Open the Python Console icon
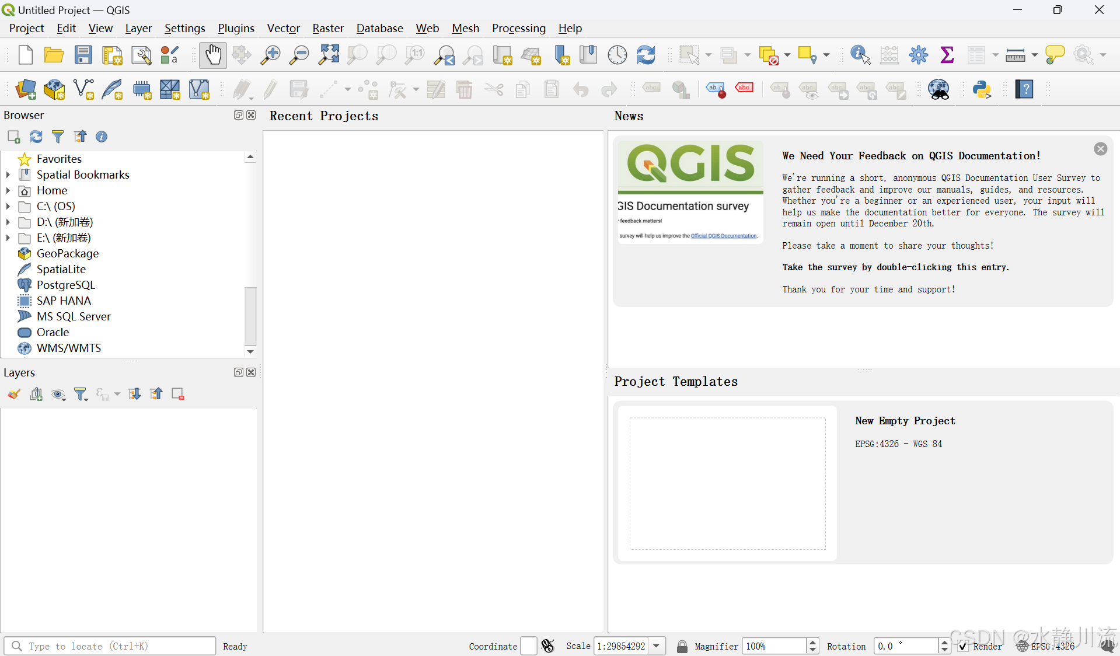The width and height of the screenshot is (1120, 656). click(982, 89)
